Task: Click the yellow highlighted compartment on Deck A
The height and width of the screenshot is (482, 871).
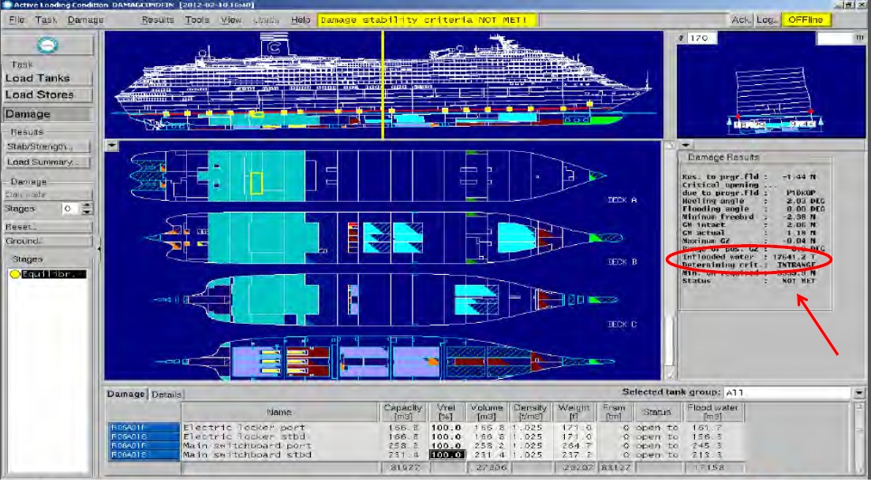Action: pos(256,183)
